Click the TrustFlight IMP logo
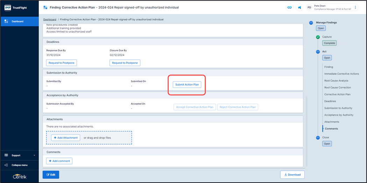Screen dimensions: 367x183 tap(16, 7)
